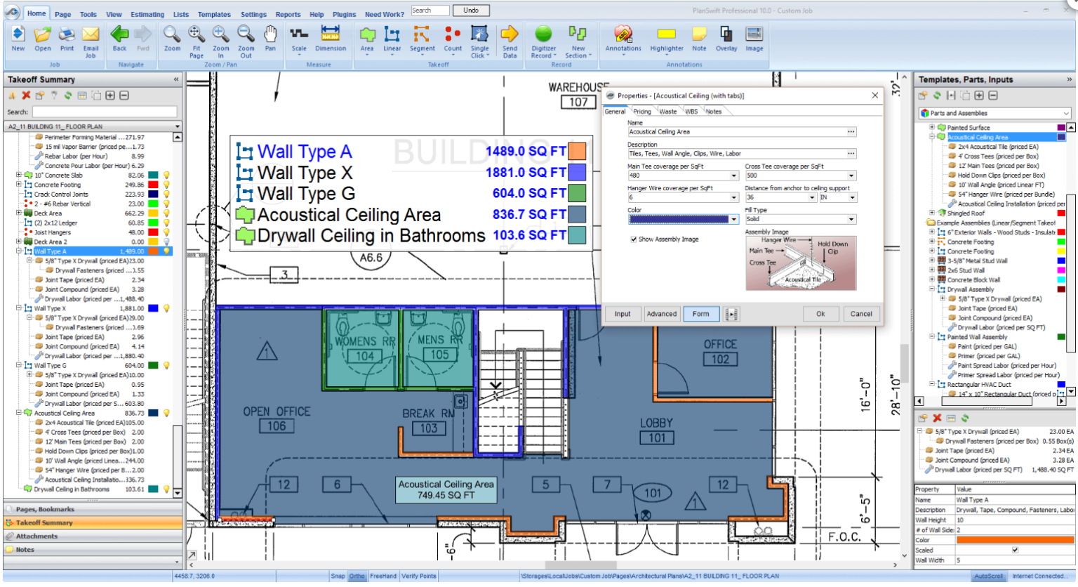Open the Parts and Assemblies selector
This screenshot has height=587, width=1078.
coord(994,112)
